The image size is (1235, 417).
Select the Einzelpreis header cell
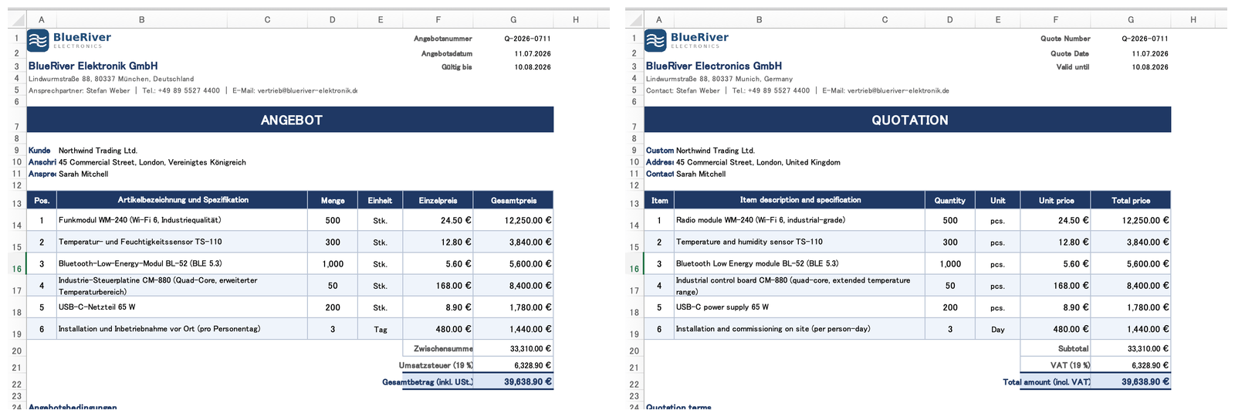point(438,200)
